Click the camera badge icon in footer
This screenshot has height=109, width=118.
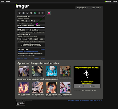21,104
